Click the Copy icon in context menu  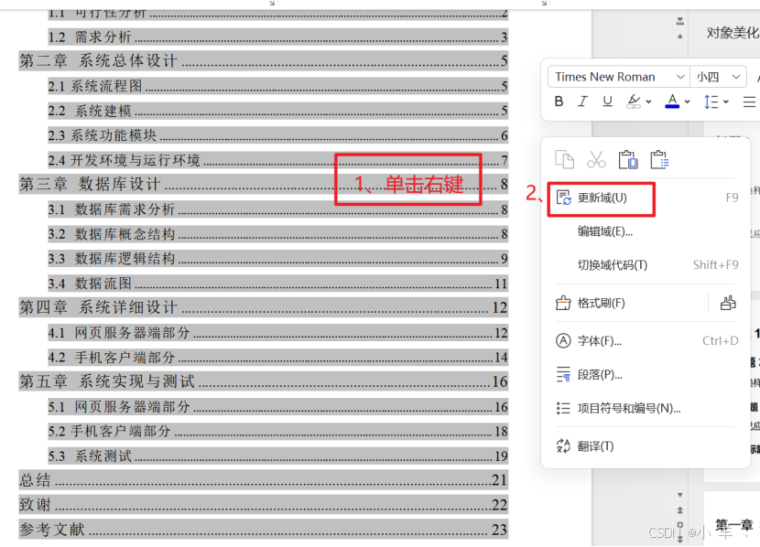565,159
